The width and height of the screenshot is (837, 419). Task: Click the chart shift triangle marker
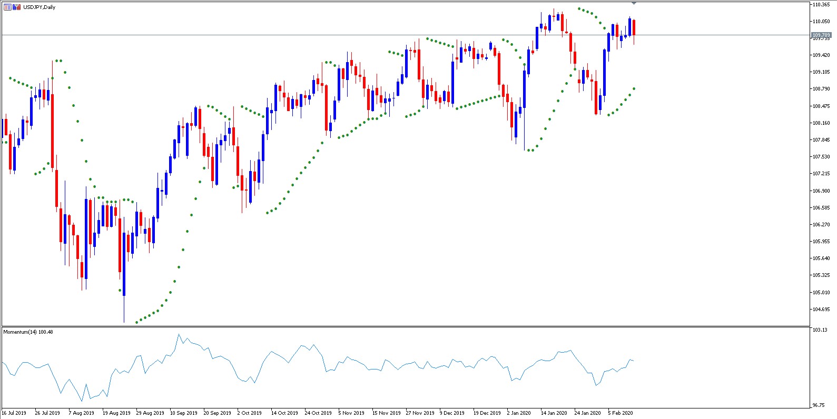pos(634,3)
